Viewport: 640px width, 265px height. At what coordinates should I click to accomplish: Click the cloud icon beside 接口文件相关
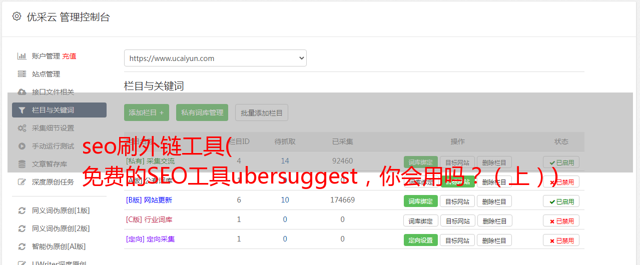click(x=22, y=92)
